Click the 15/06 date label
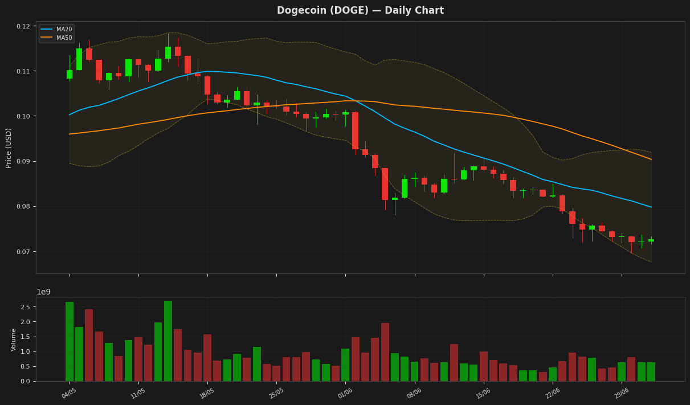Image resolution: width=690 pixels, height=405 pixels. pos(483,392)
